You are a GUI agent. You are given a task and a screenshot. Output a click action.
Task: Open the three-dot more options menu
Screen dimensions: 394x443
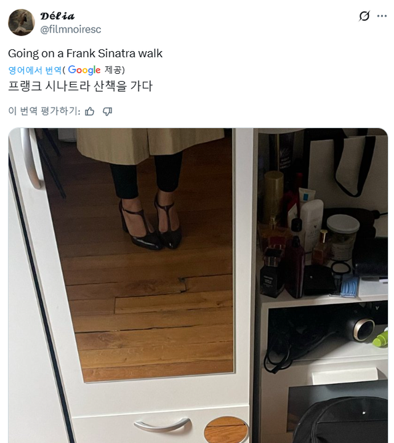click(382, 16)
